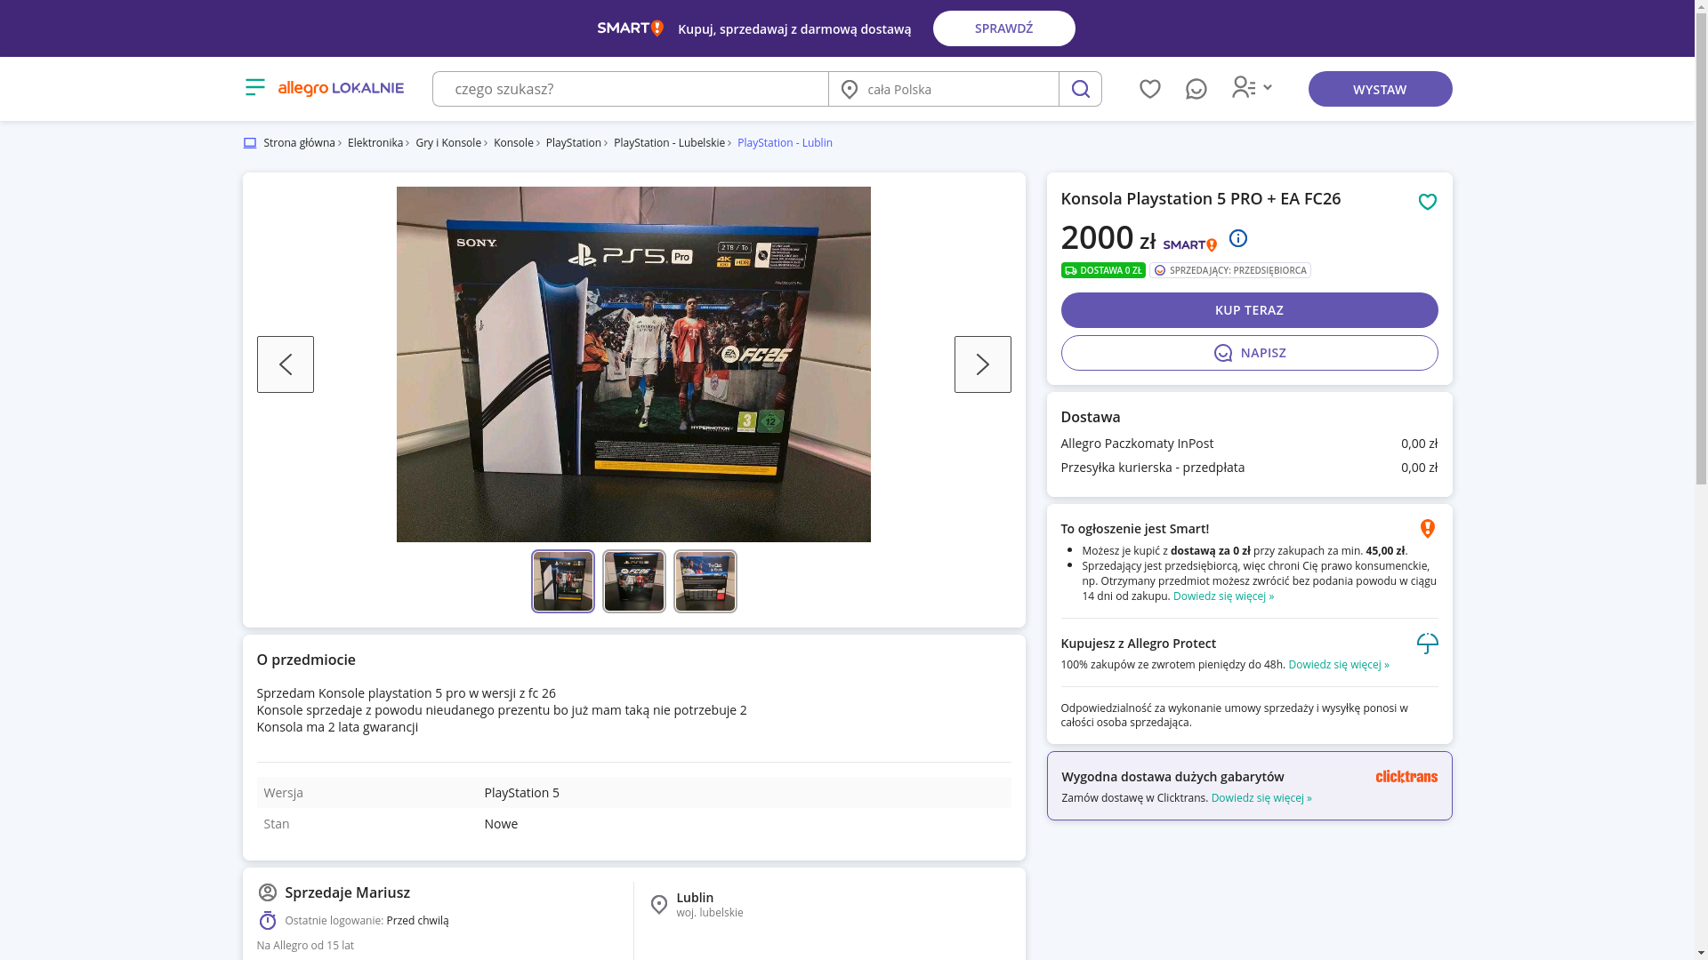
Task: Click the Smart! logo in top banner
Action: pos(630,28)
